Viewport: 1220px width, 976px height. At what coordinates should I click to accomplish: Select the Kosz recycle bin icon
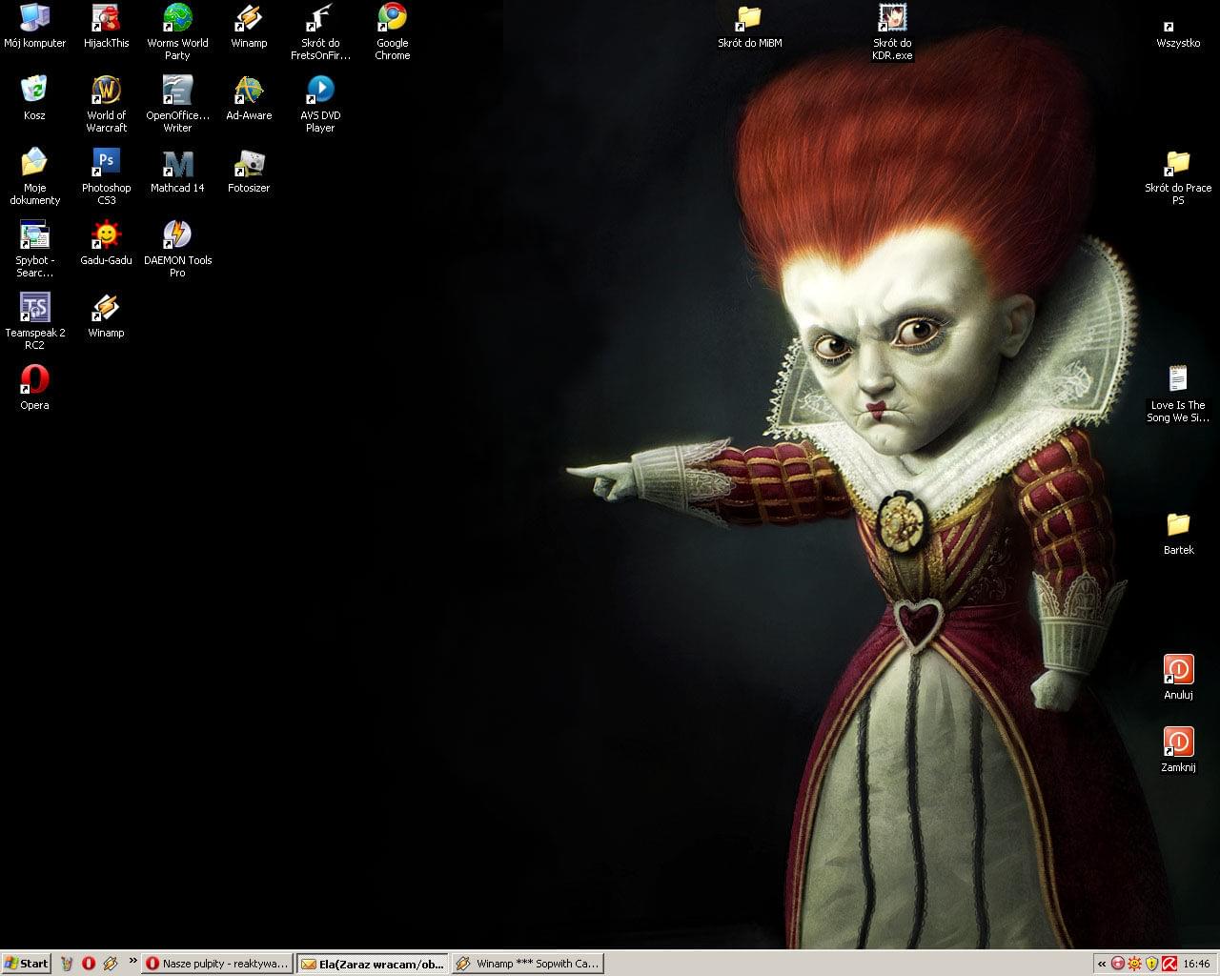click(x=34, y=99)
